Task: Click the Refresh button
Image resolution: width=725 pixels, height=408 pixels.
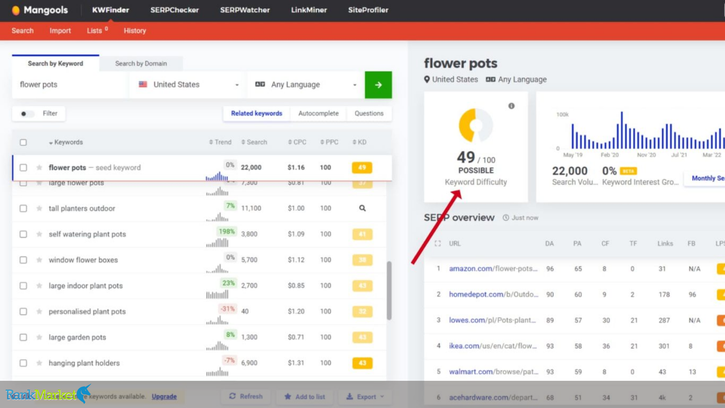Action: pos(246,397)
